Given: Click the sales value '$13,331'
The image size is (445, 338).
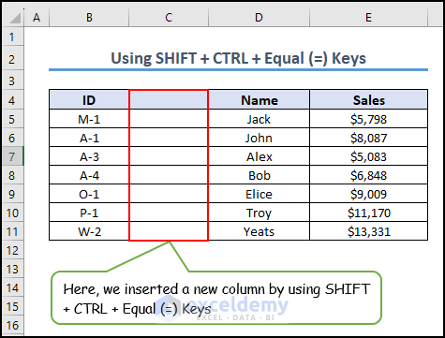Looking at the screenshot, I should 368,231.
